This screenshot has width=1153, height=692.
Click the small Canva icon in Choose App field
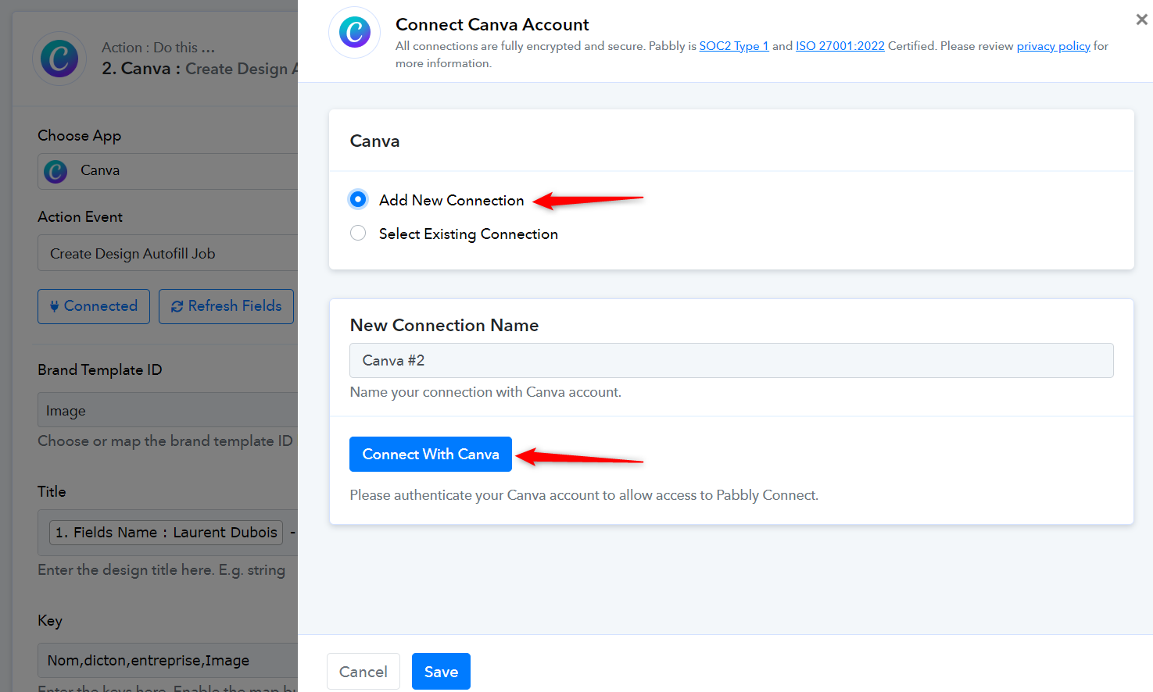[56, 171]
